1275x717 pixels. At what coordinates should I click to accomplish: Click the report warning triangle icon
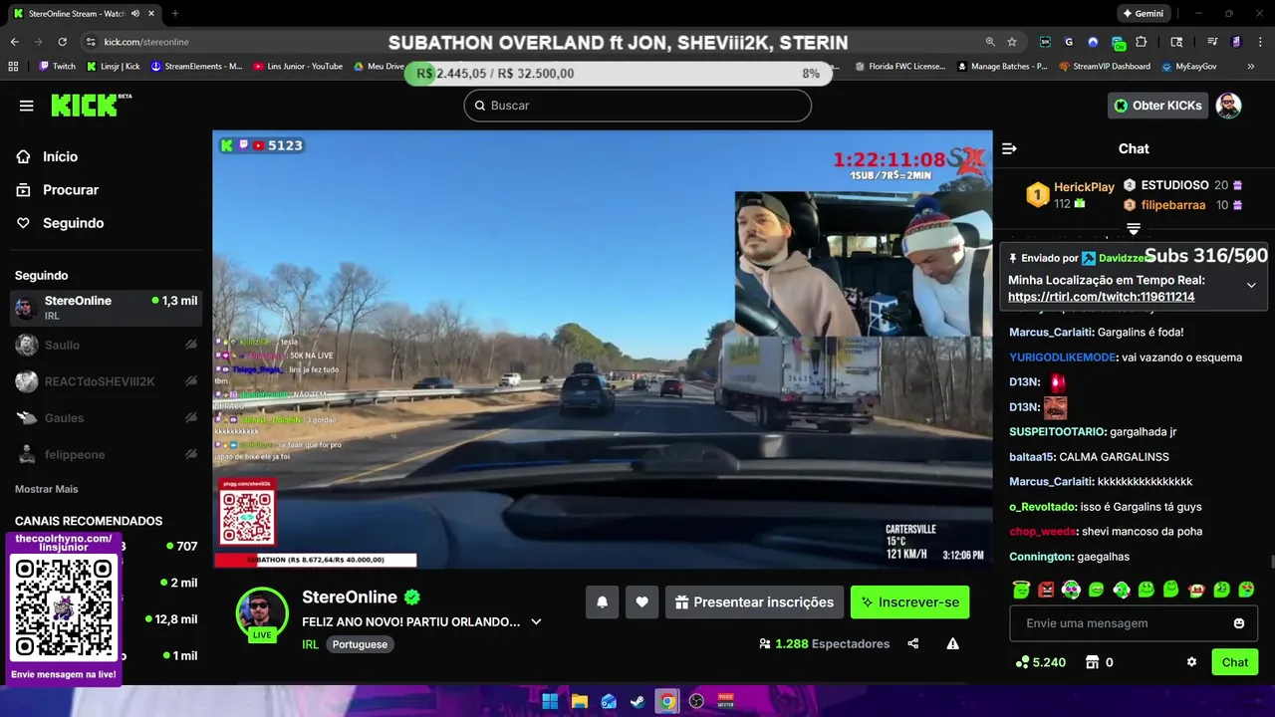pos(952,644)
